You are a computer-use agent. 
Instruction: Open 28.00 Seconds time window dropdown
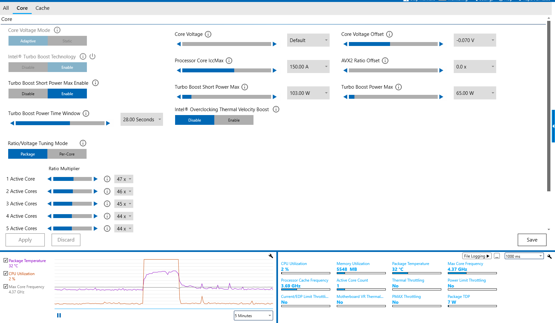click(142, 119)
